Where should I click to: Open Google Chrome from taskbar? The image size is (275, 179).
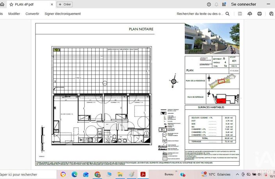97,174
